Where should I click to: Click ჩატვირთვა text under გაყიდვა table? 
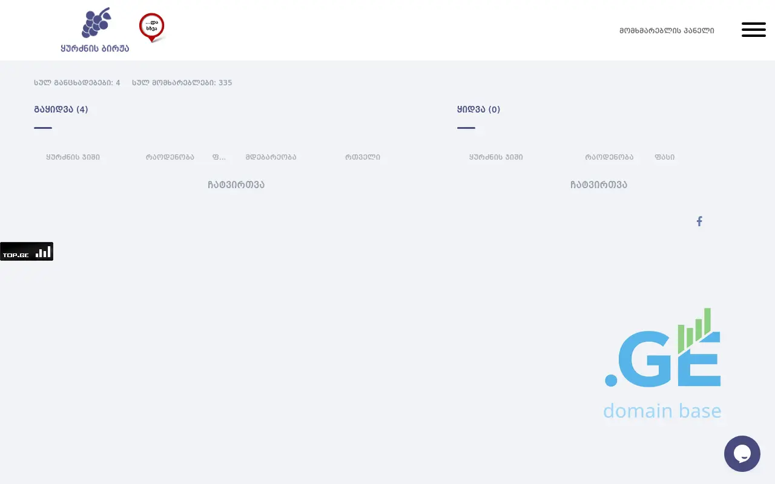coord(236,185)
